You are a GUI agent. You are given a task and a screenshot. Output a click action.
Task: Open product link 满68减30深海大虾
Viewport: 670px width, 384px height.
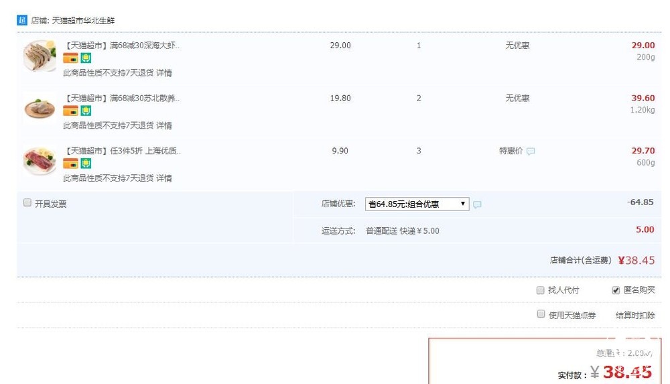tap(122, 46)
